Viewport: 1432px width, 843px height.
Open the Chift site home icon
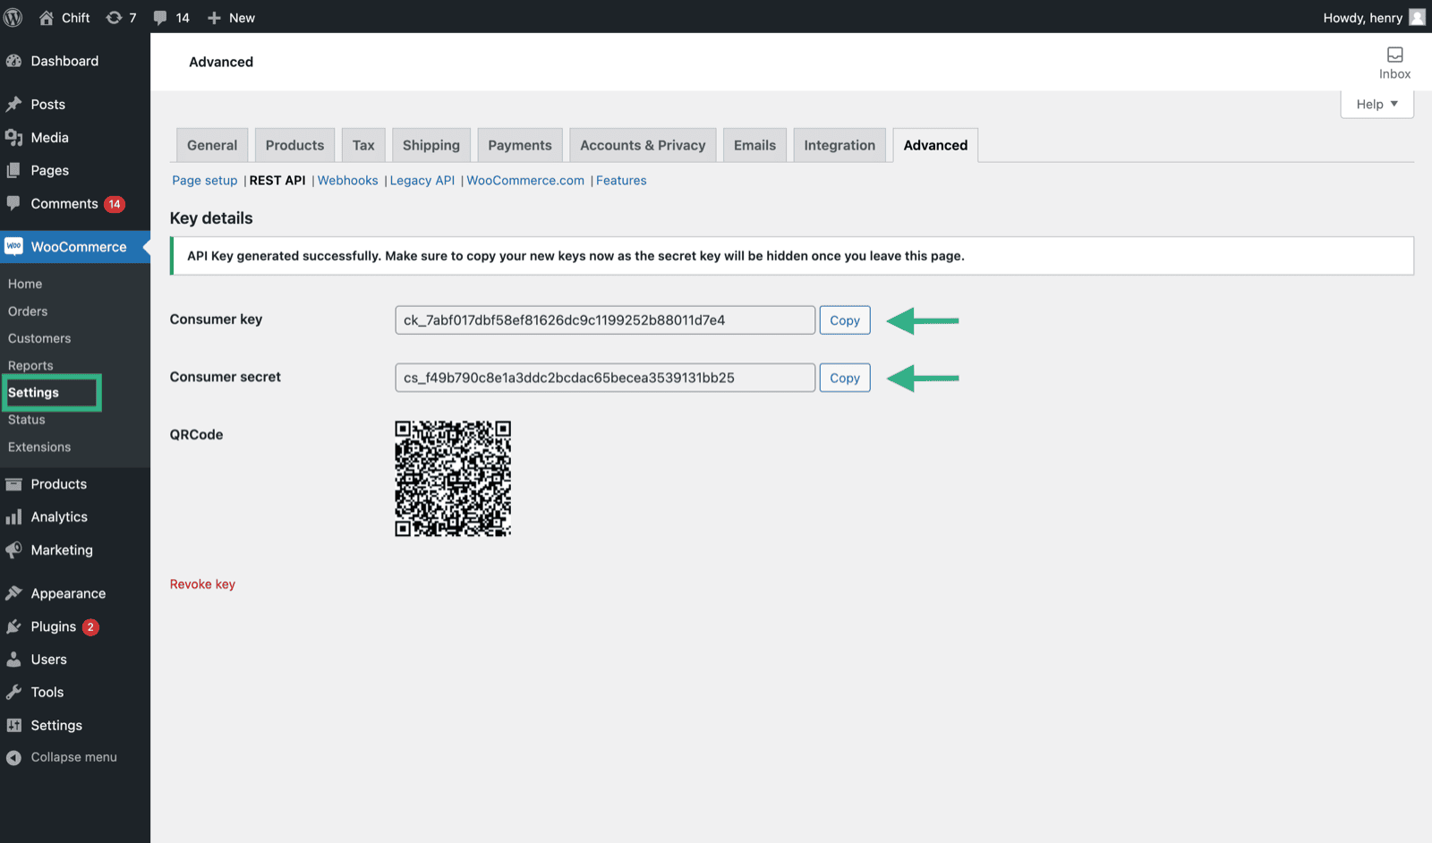click(47, 17)
